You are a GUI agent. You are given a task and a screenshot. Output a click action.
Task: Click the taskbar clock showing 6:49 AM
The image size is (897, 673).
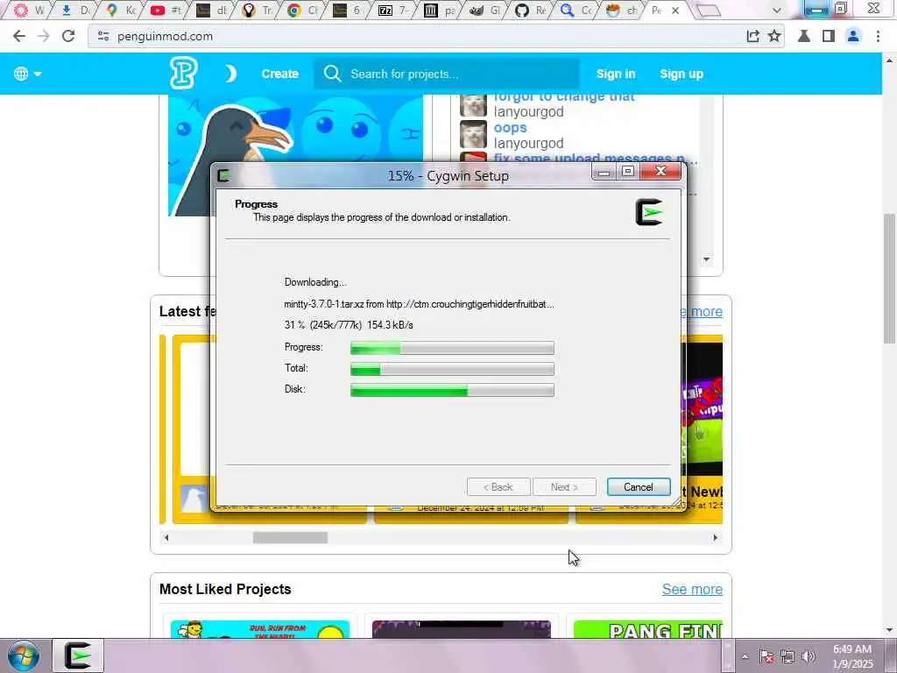(852, 656)
